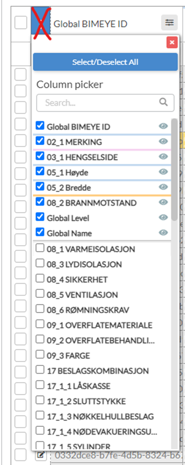Hide 03_1 HENGSELSIDE via eye icon
Image resolution: width=185 pixels, height=465 pixels.
(x=163, y=157)
